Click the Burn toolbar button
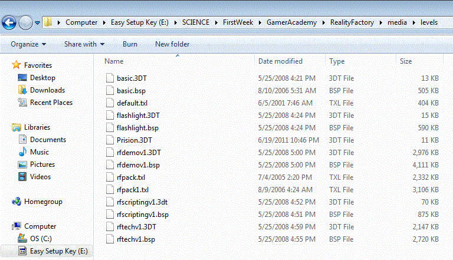Viewport: 453px width, 260px height. [130, 44]
